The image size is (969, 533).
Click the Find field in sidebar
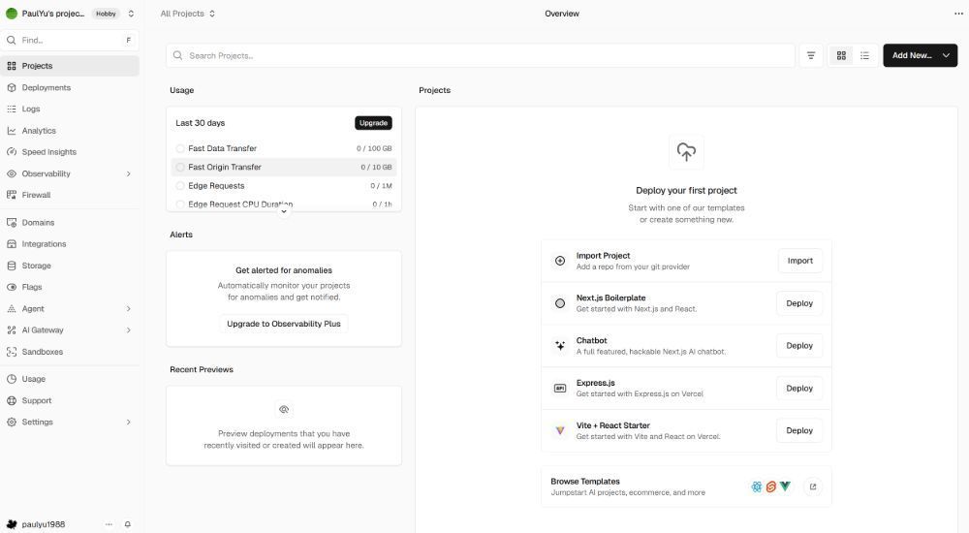point(70,40)
